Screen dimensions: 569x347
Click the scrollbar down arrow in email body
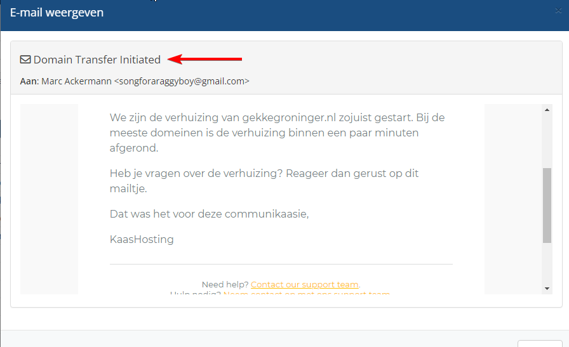(x=547, y=289)
